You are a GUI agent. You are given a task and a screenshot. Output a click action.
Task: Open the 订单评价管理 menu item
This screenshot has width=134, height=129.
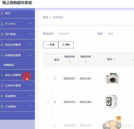click(17, 85)
